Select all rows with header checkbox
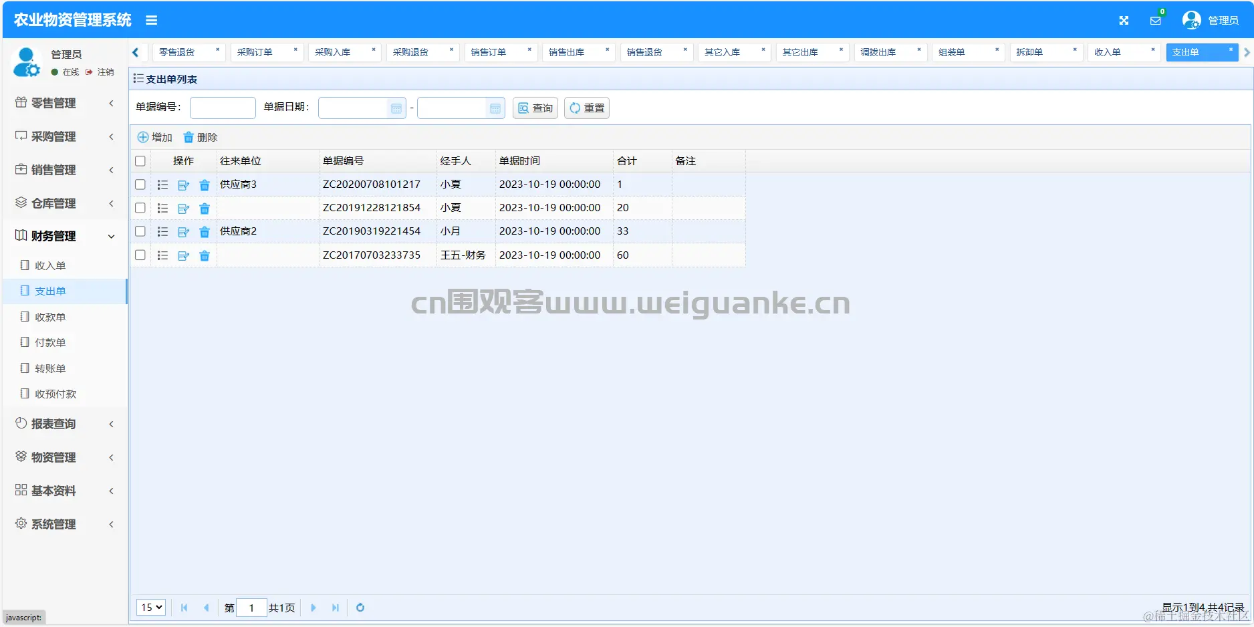The width and height of the screenshot is (1254, 627). [x=140, y=161]
